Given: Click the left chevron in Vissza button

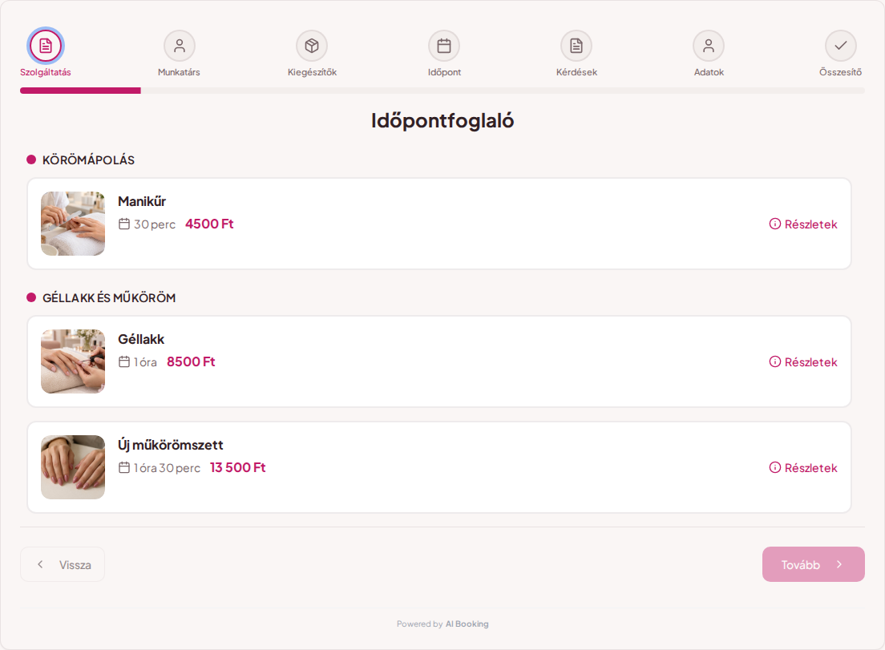Looking at the screenshot, I should point(40,564).
